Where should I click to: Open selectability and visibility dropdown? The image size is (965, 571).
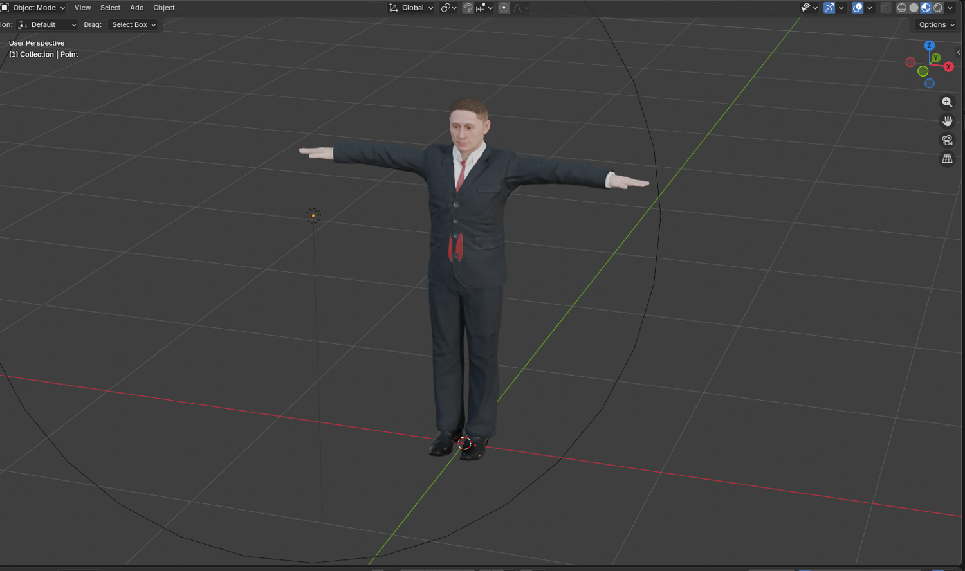pos(809,8)
